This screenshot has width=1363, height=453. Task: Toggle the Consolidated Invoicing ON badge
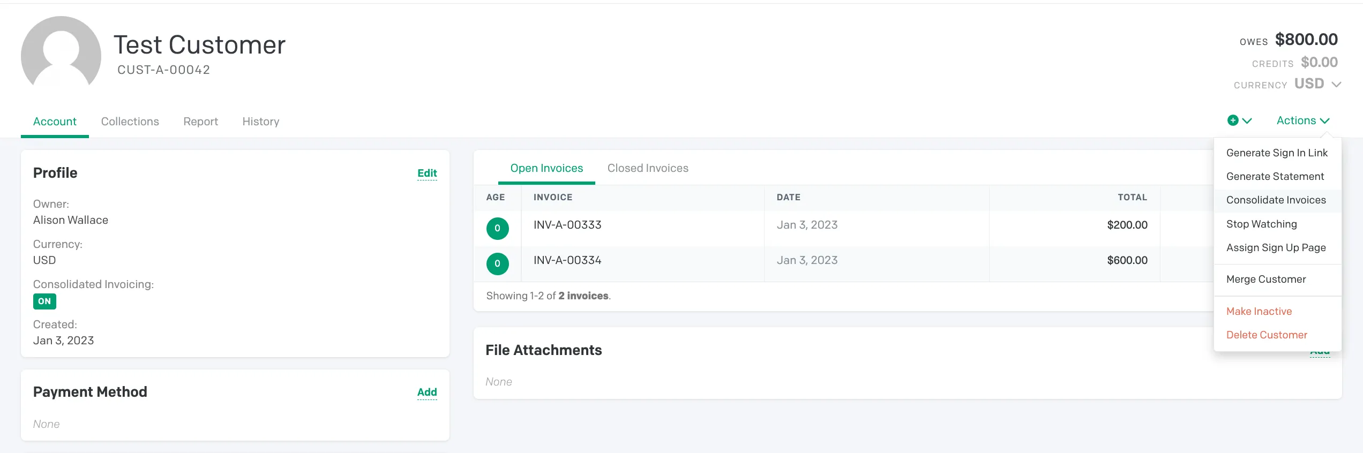tap(44, 301)
